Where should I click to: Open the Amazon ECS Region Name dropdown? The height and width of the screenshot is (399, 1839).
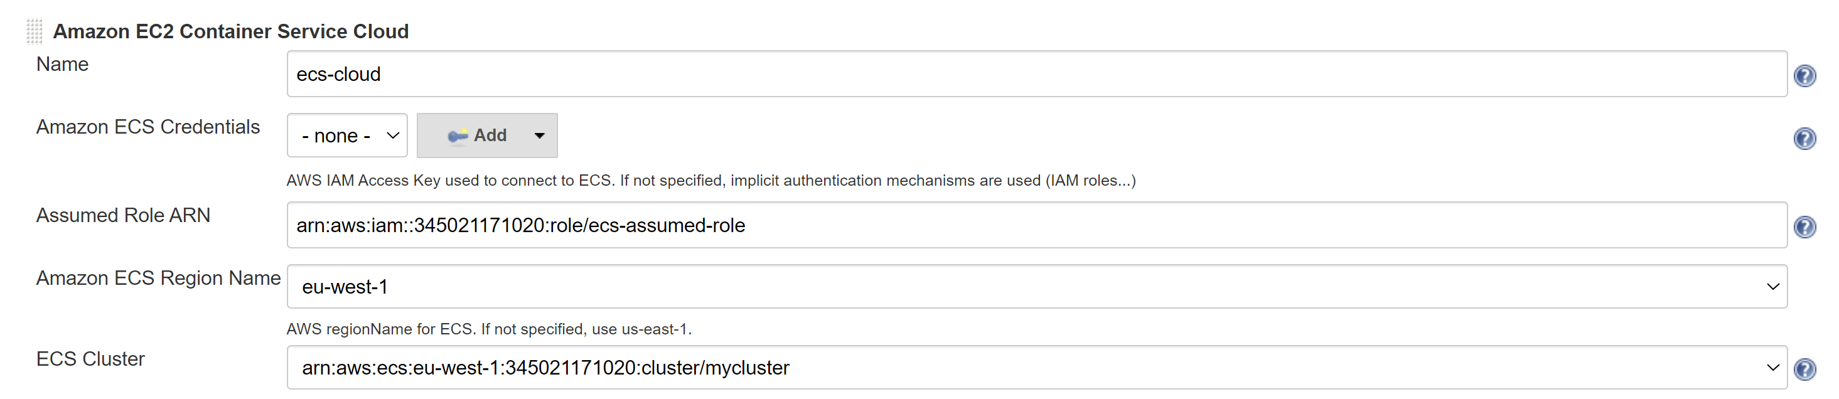tap(1035, 286)
